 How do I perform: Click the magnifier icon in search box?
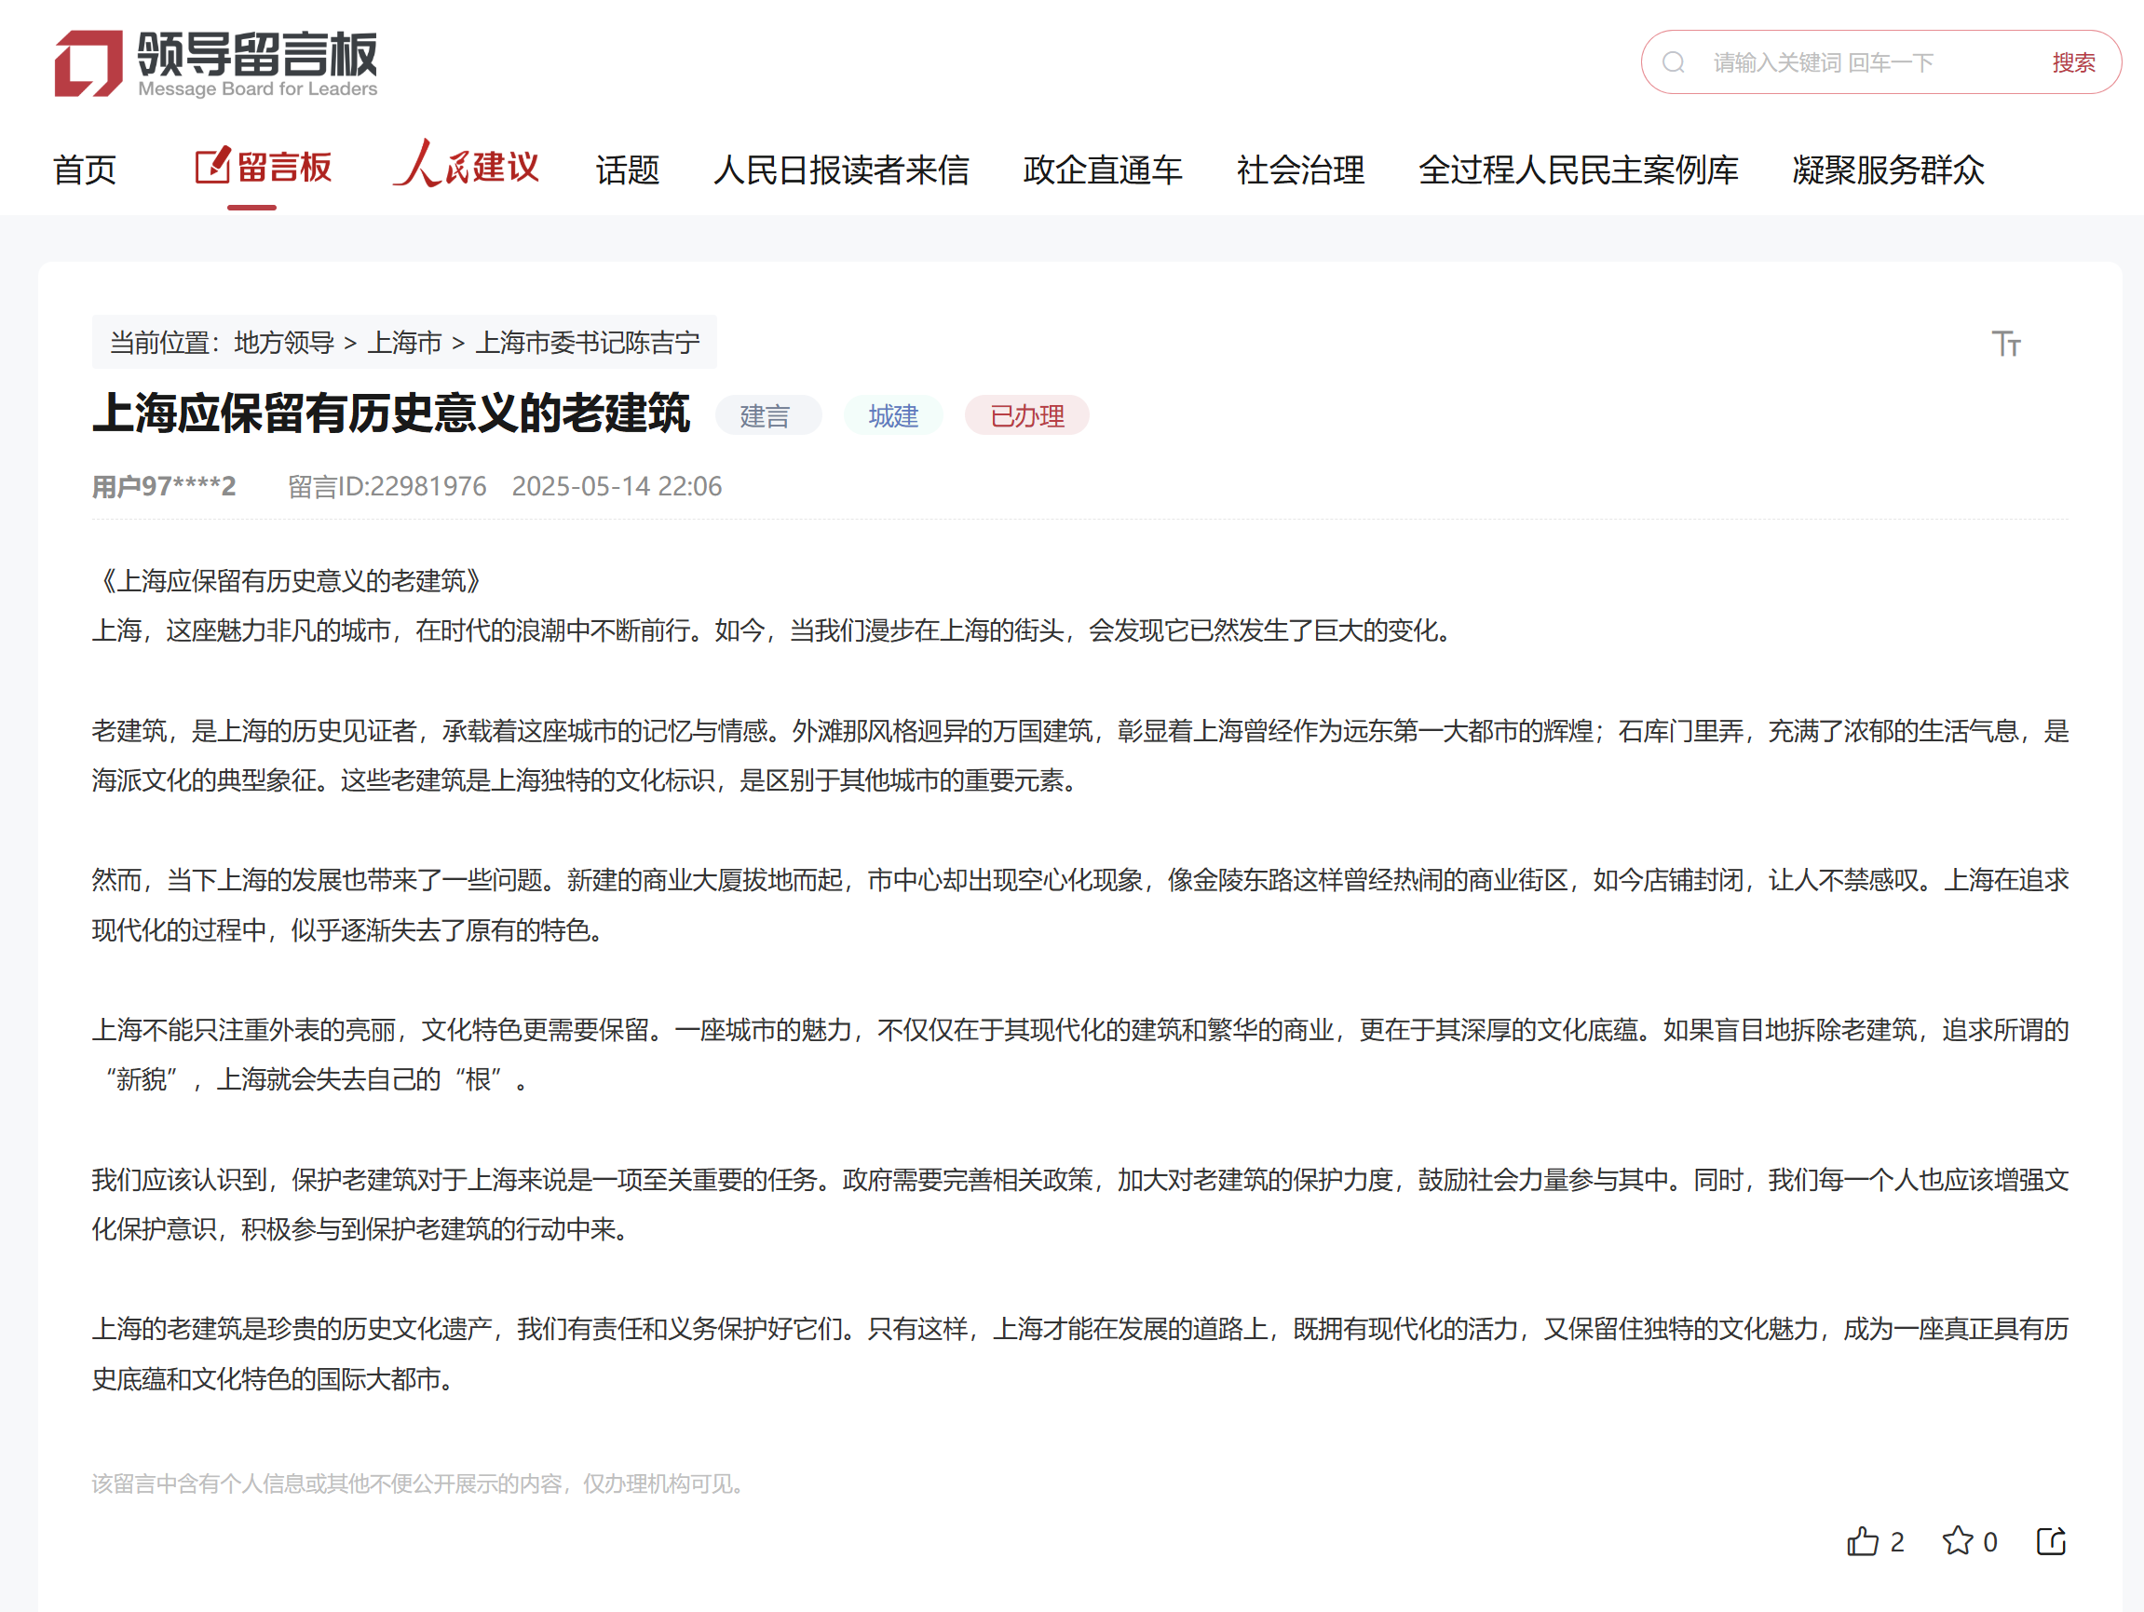pos(1674,63)
